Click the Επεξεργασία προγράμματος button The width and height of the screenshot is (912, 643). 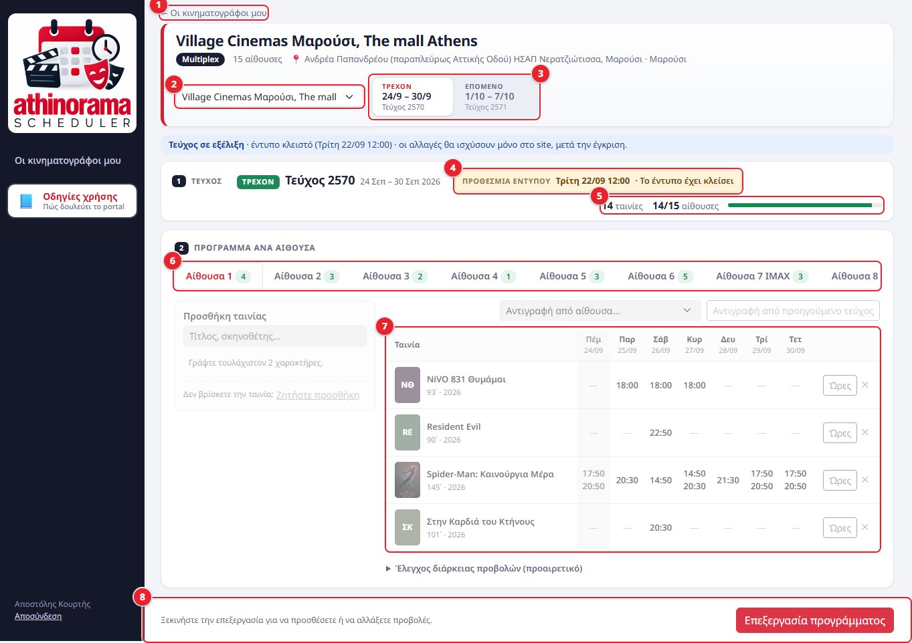click(x=814, y=620)
